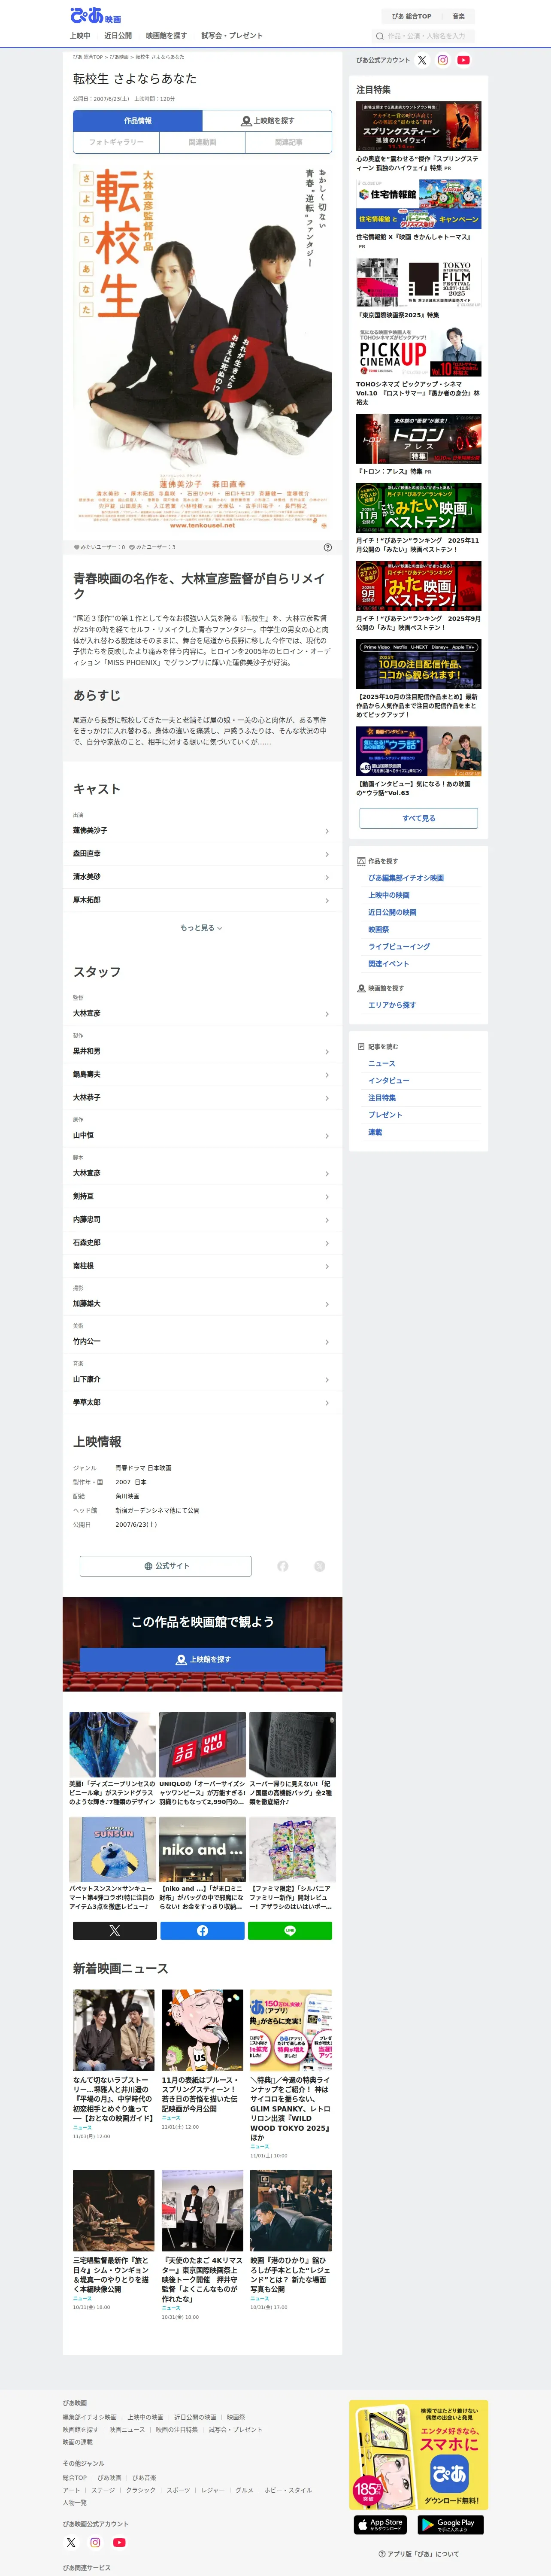This screenshot has height=2576, width=551.
Task: Expand cast list with もっと見る
Action: click(202, 927)
